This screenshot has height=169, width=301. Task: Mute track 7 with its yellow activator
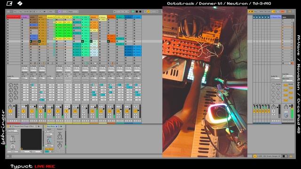coord(49,111)
